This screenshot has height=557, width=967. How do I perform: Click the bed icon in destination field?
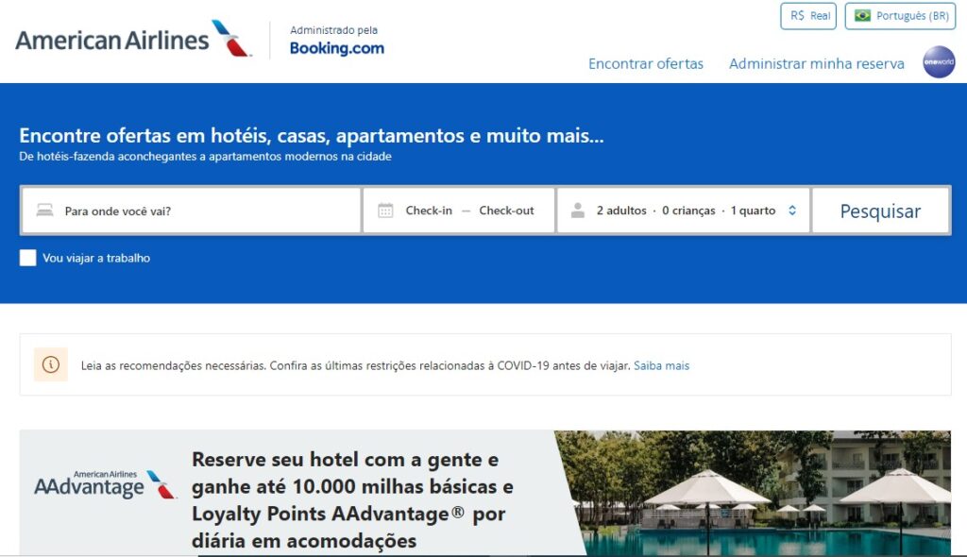[x=44, y=211]
